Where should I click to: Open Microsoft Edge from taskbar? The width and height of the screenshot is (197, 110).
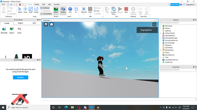66,107
